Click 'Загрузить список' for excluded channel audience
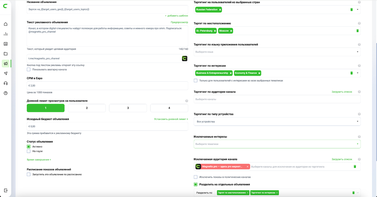Screen dimensions: 377x197 pyautogui.click(x=342, y=159)
